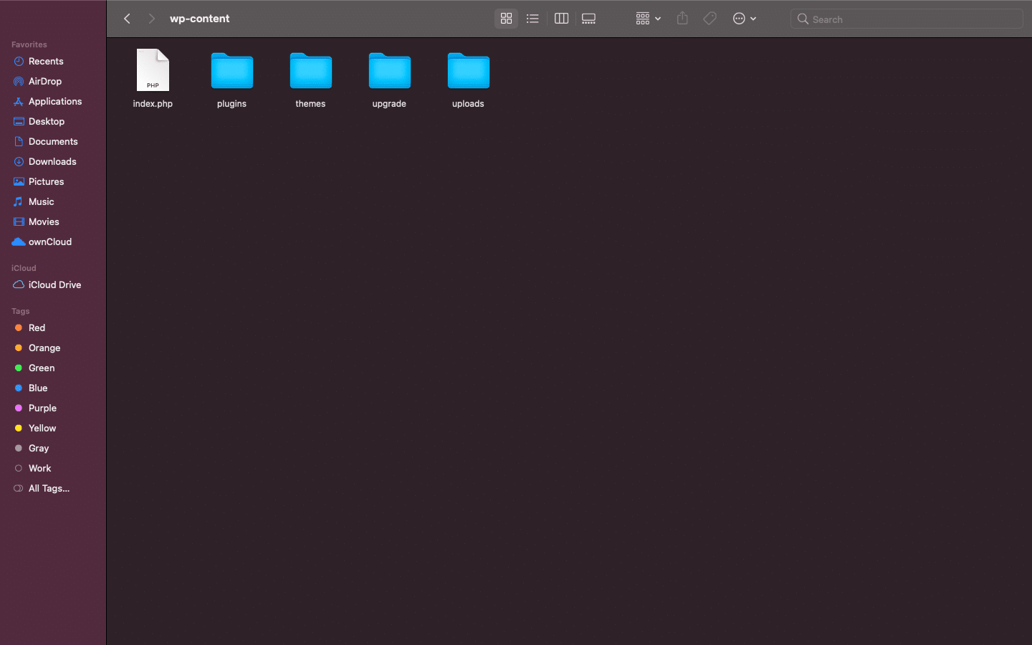The width and height of the screenshot is (1032, 645).
Task: Select the index.php file icon
Action: (x=153, y=70)
